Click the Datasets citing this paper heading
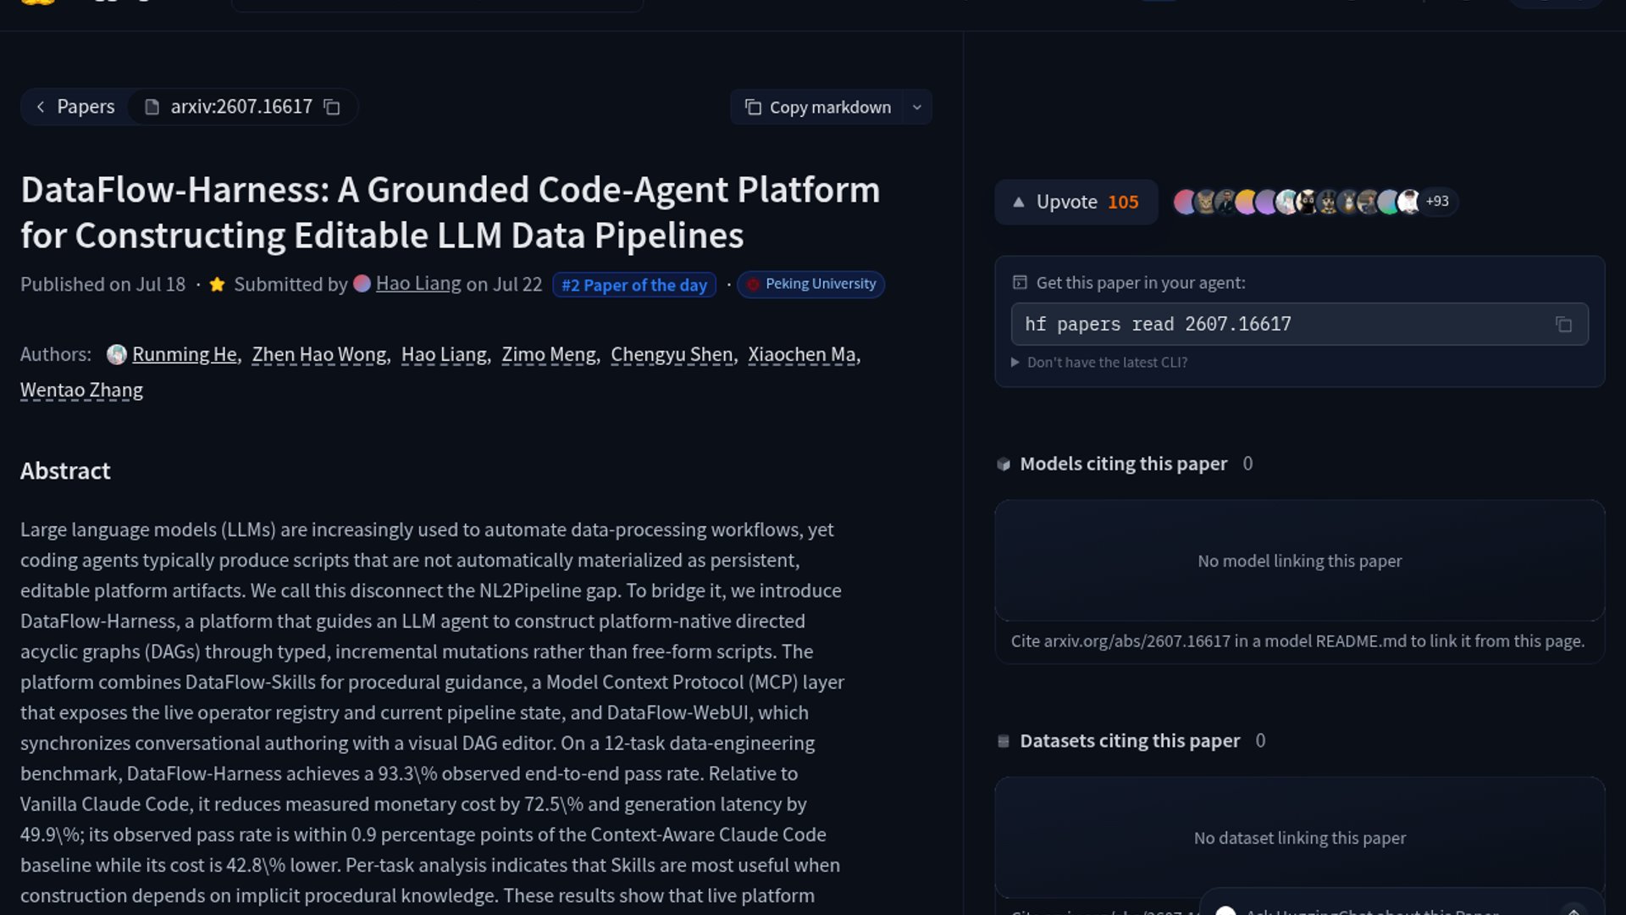 (1129, 740)
